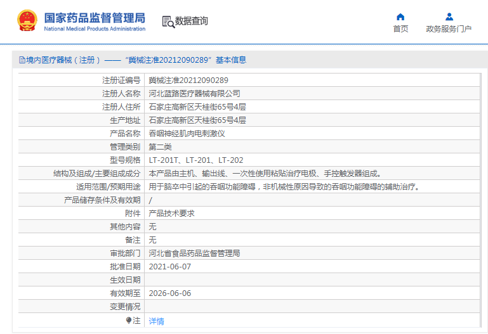The width and height of the screenshot is (488, 334).
Task: Select 产品技术要求 attachment value
Action: (171, 214)
